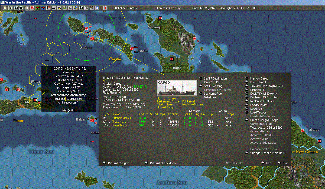
Task: Click Load Fuel option
Action: 256,109
